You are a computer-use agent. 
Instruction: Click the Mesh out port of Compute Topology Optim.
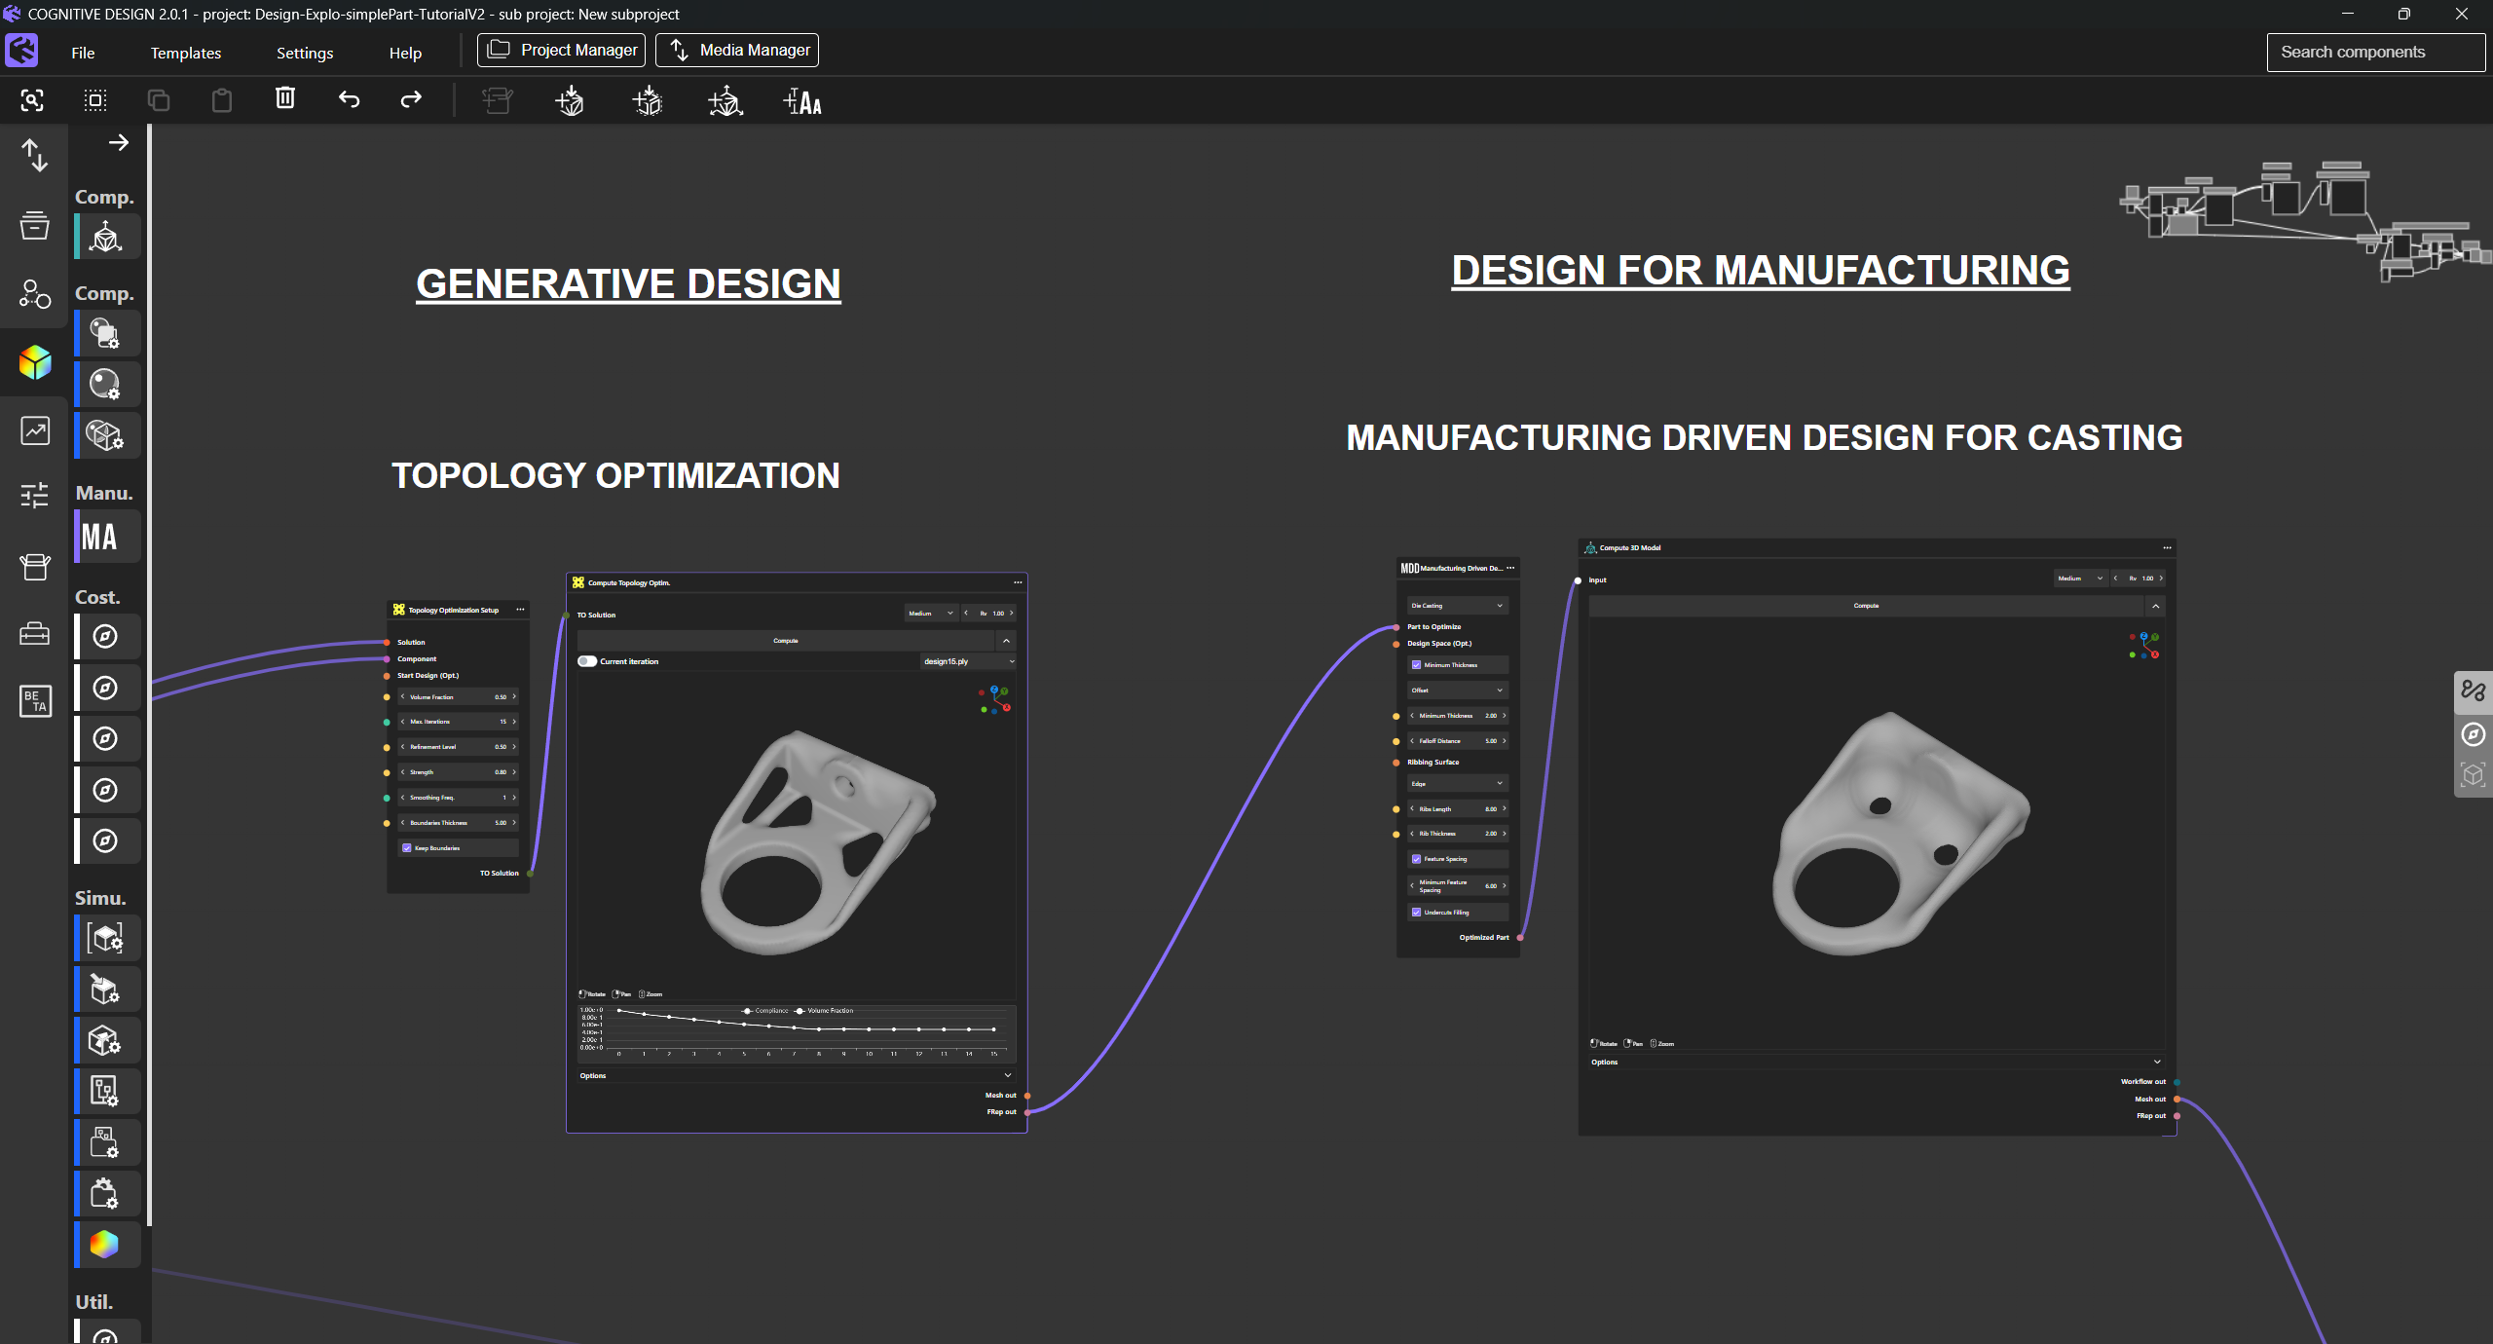(x=1027, y=1096)
